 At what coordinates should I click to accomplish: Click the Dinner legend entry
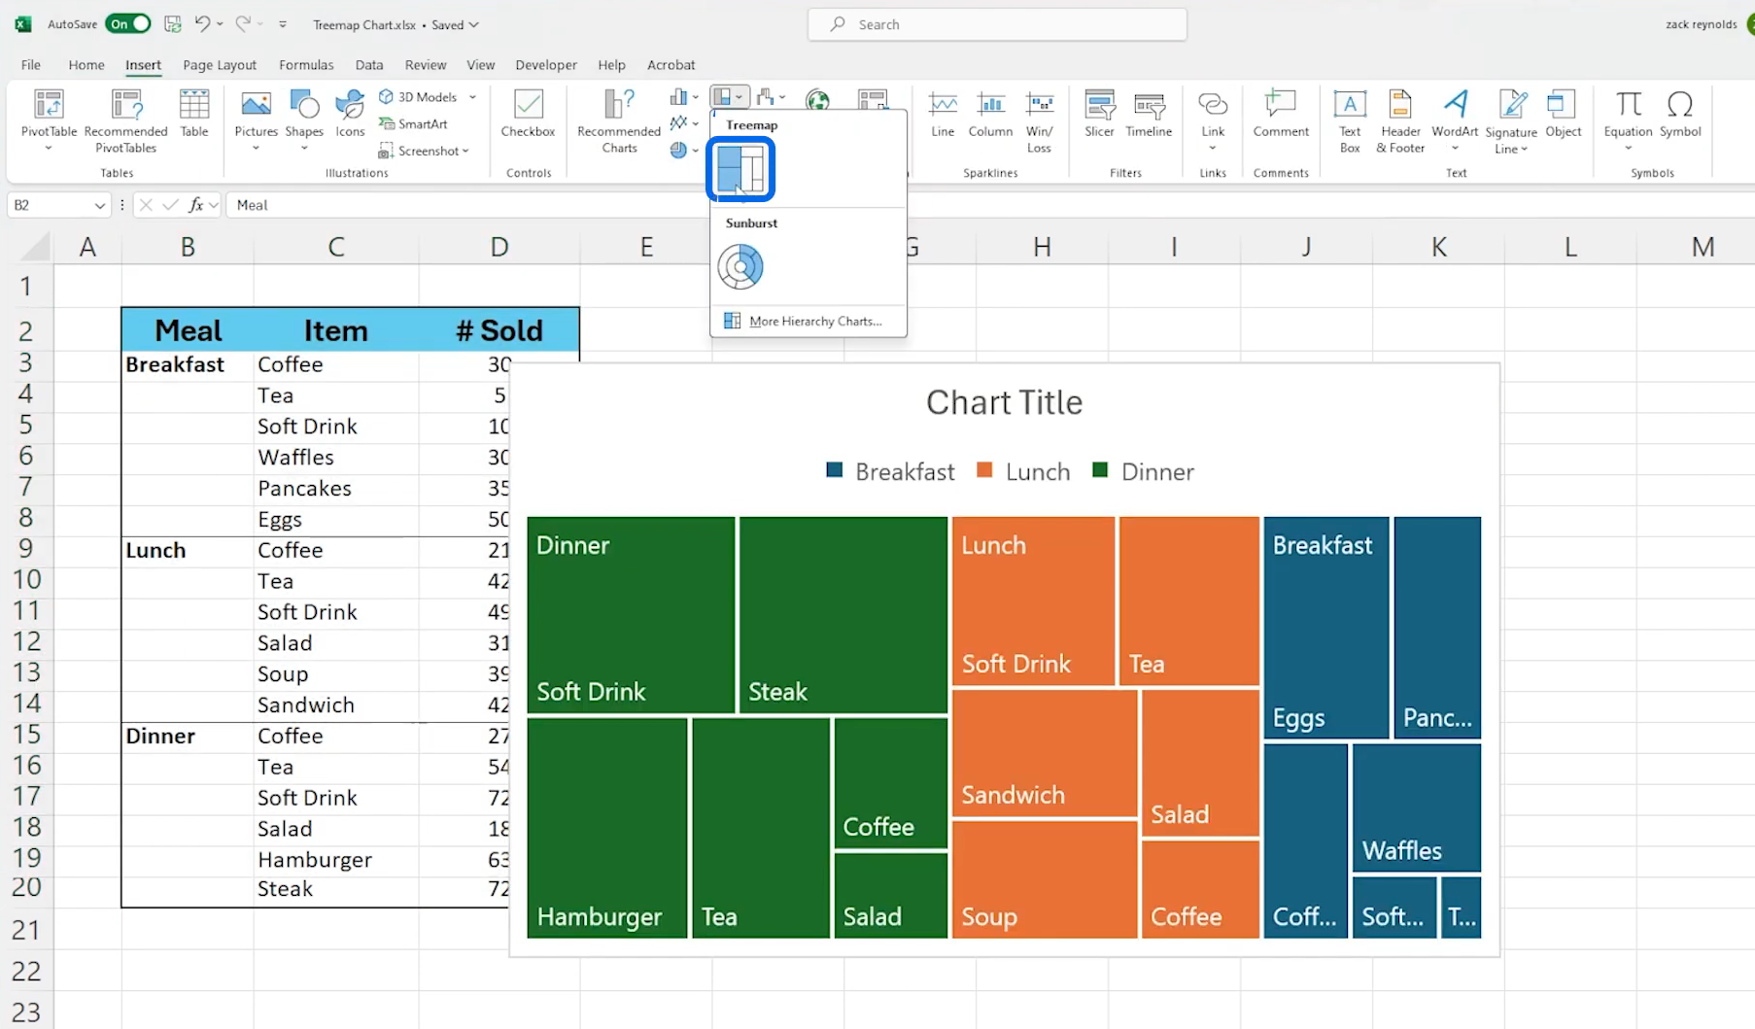(x=1143, y=471)
